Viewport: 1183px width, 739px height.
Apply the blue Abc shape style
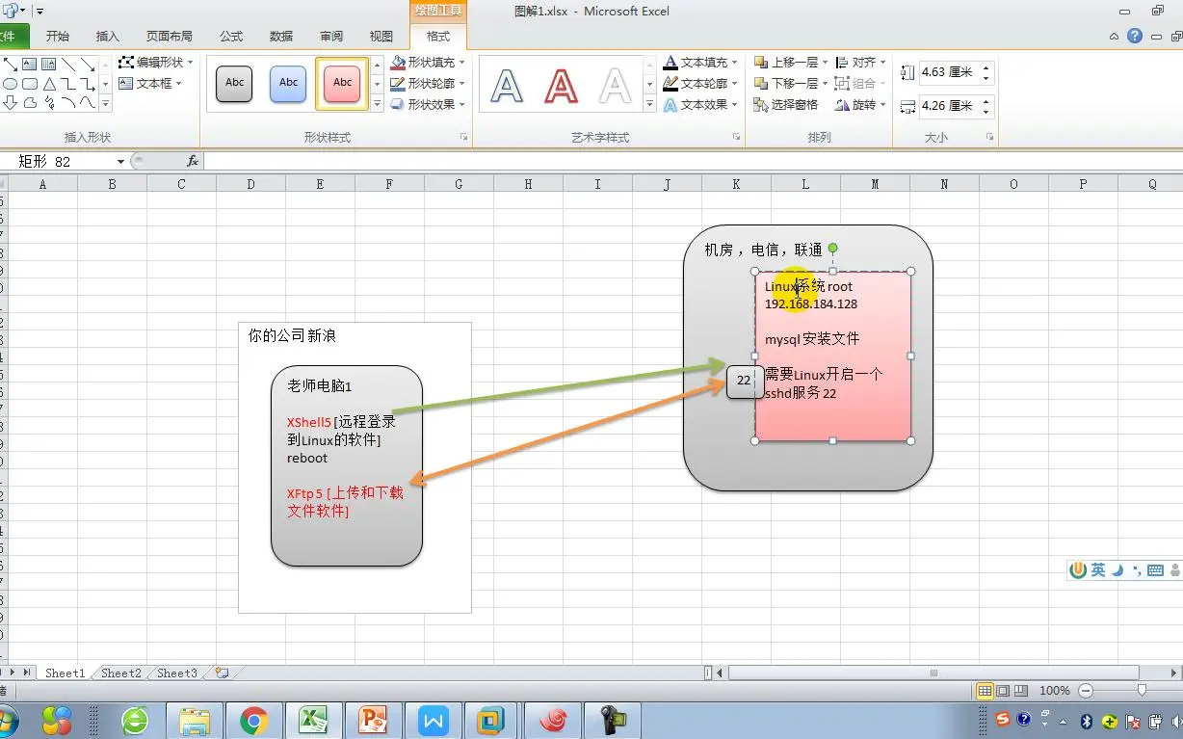point(288,83)
